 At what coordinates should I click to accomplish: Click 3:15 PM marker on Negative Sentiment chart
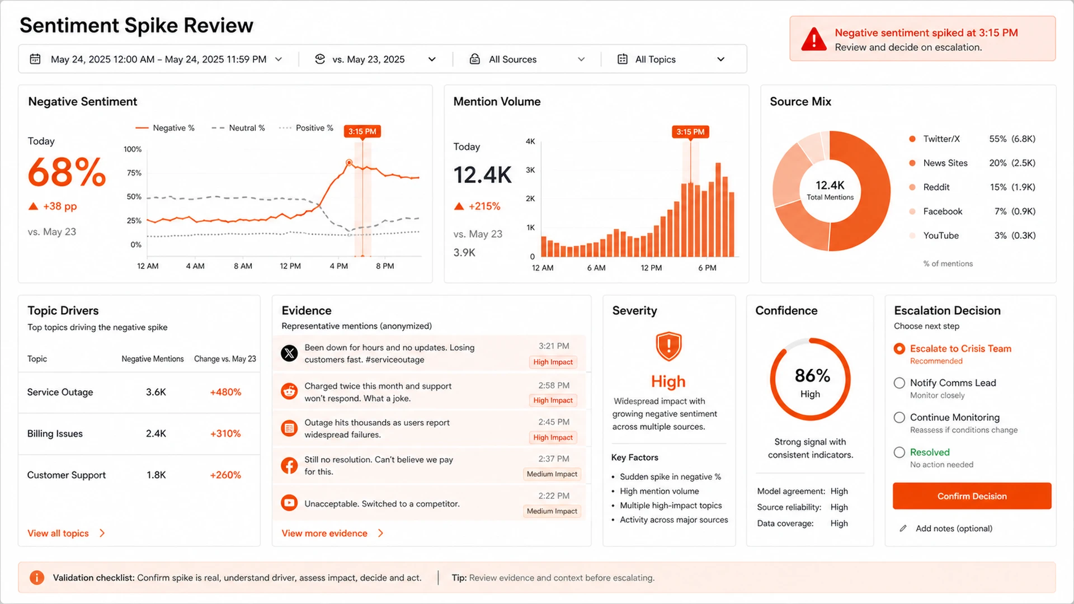point(362,131)
